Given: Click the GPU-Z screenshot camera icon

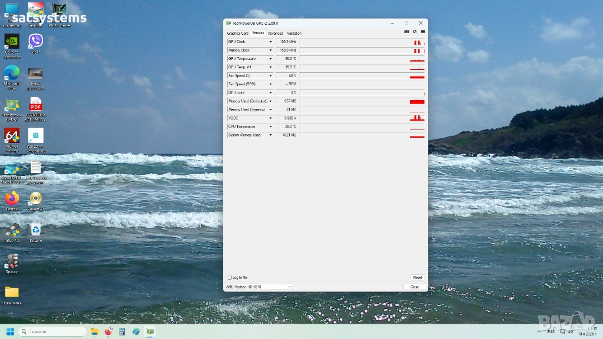Looking at the screenshot, I should click(406, 32).
